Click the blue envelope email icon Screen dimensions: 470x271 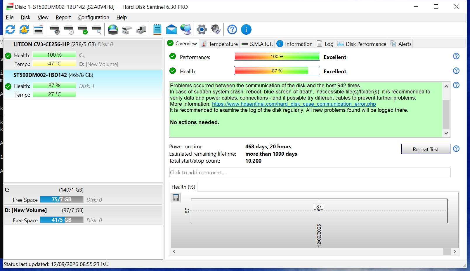(x=171, y=29)
